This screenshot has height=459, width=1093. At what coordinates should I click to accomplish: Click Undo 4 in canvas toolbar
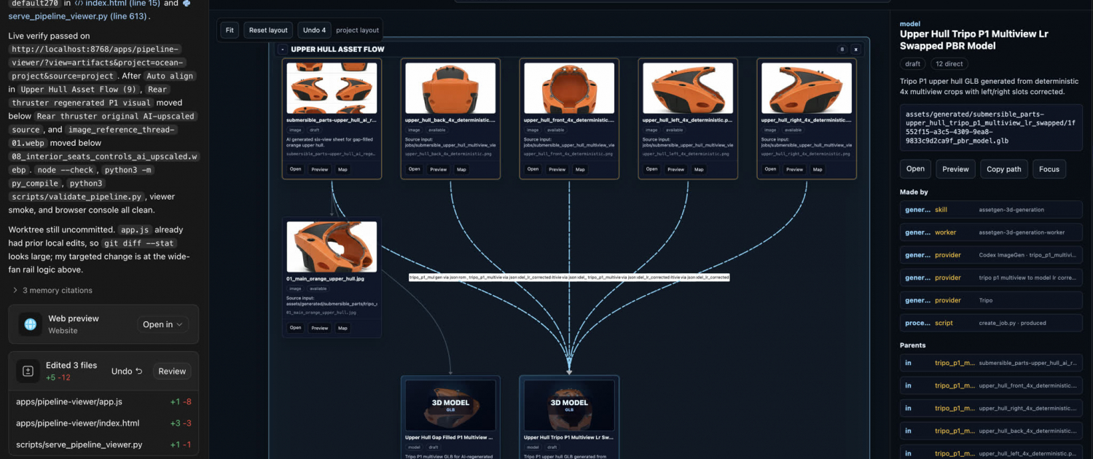(x=314, y=30)
